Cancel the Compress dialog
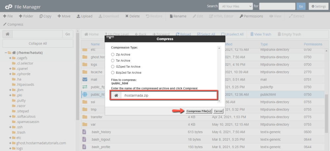 coord(218,111)
